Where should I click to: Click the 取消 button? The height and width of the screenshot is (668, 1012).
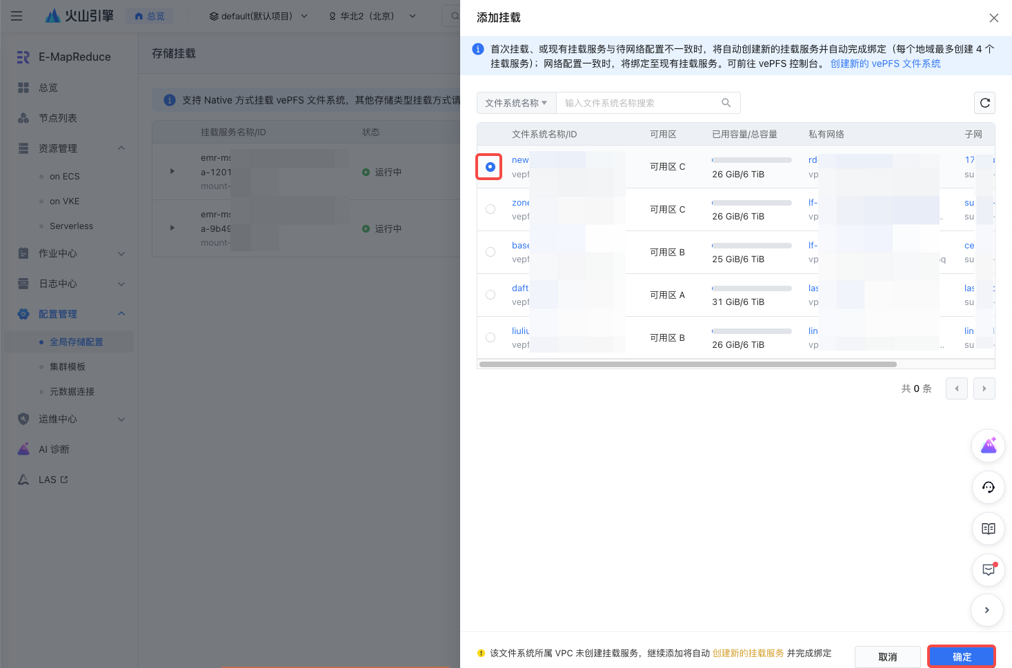pos(888,657)
